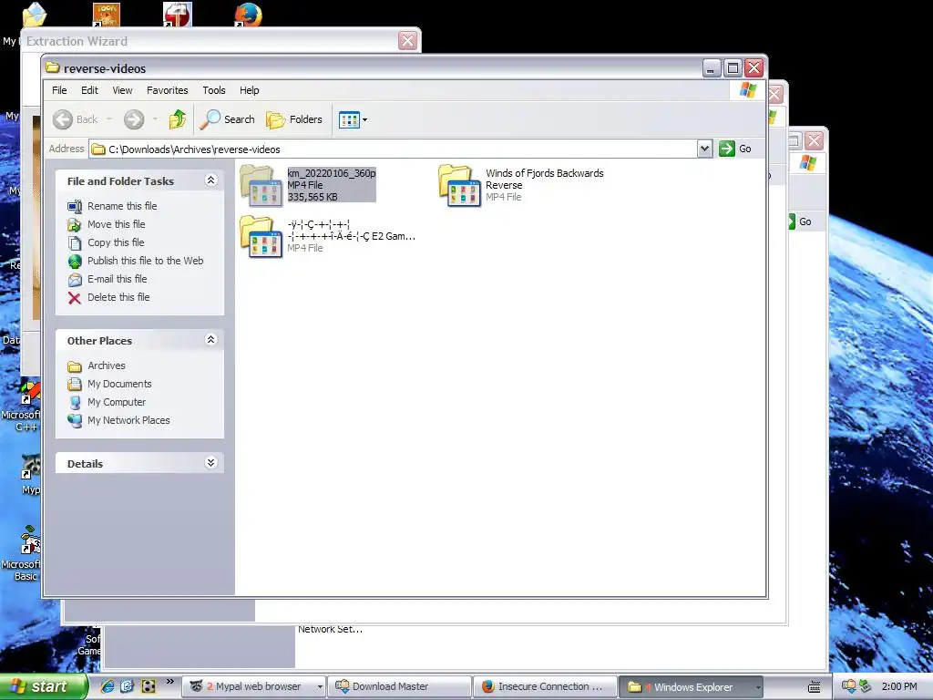Open My Computer in Other Places
The image size is (933, 700).
click(116, 402)
